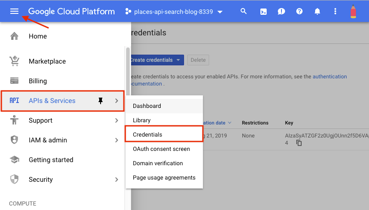This screenshot has width=369, height=210.
Task: Click the Google Cloud Platform logo text
Action: pos(71,11)
